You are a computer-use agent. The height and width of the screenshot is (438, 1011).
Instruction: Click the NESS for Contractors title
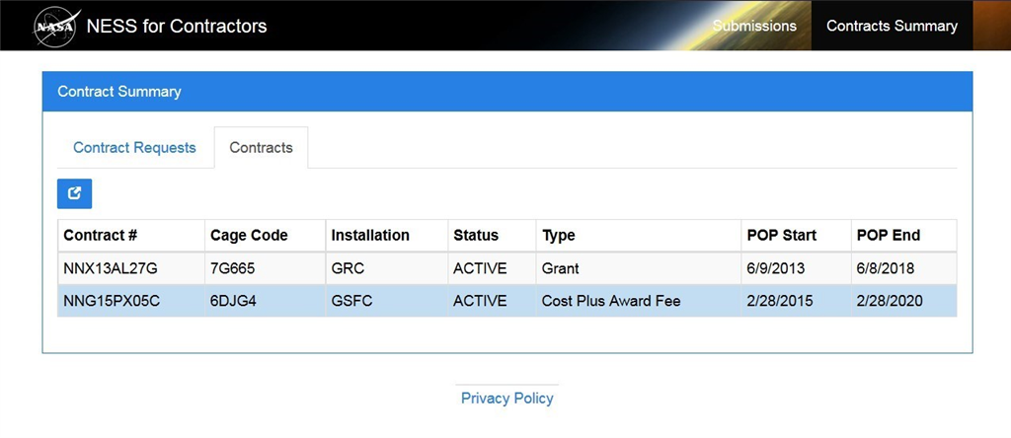pos(177,27)
